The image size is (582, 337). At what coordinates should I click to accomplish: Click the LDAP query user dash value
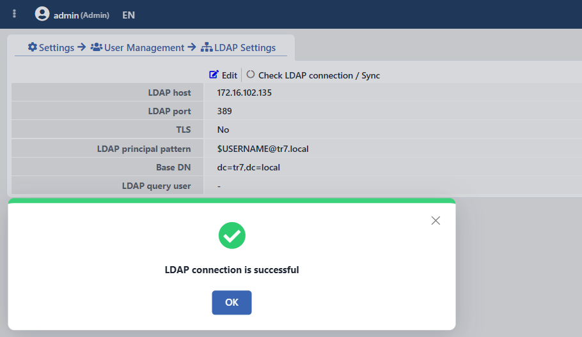(219, 186)
